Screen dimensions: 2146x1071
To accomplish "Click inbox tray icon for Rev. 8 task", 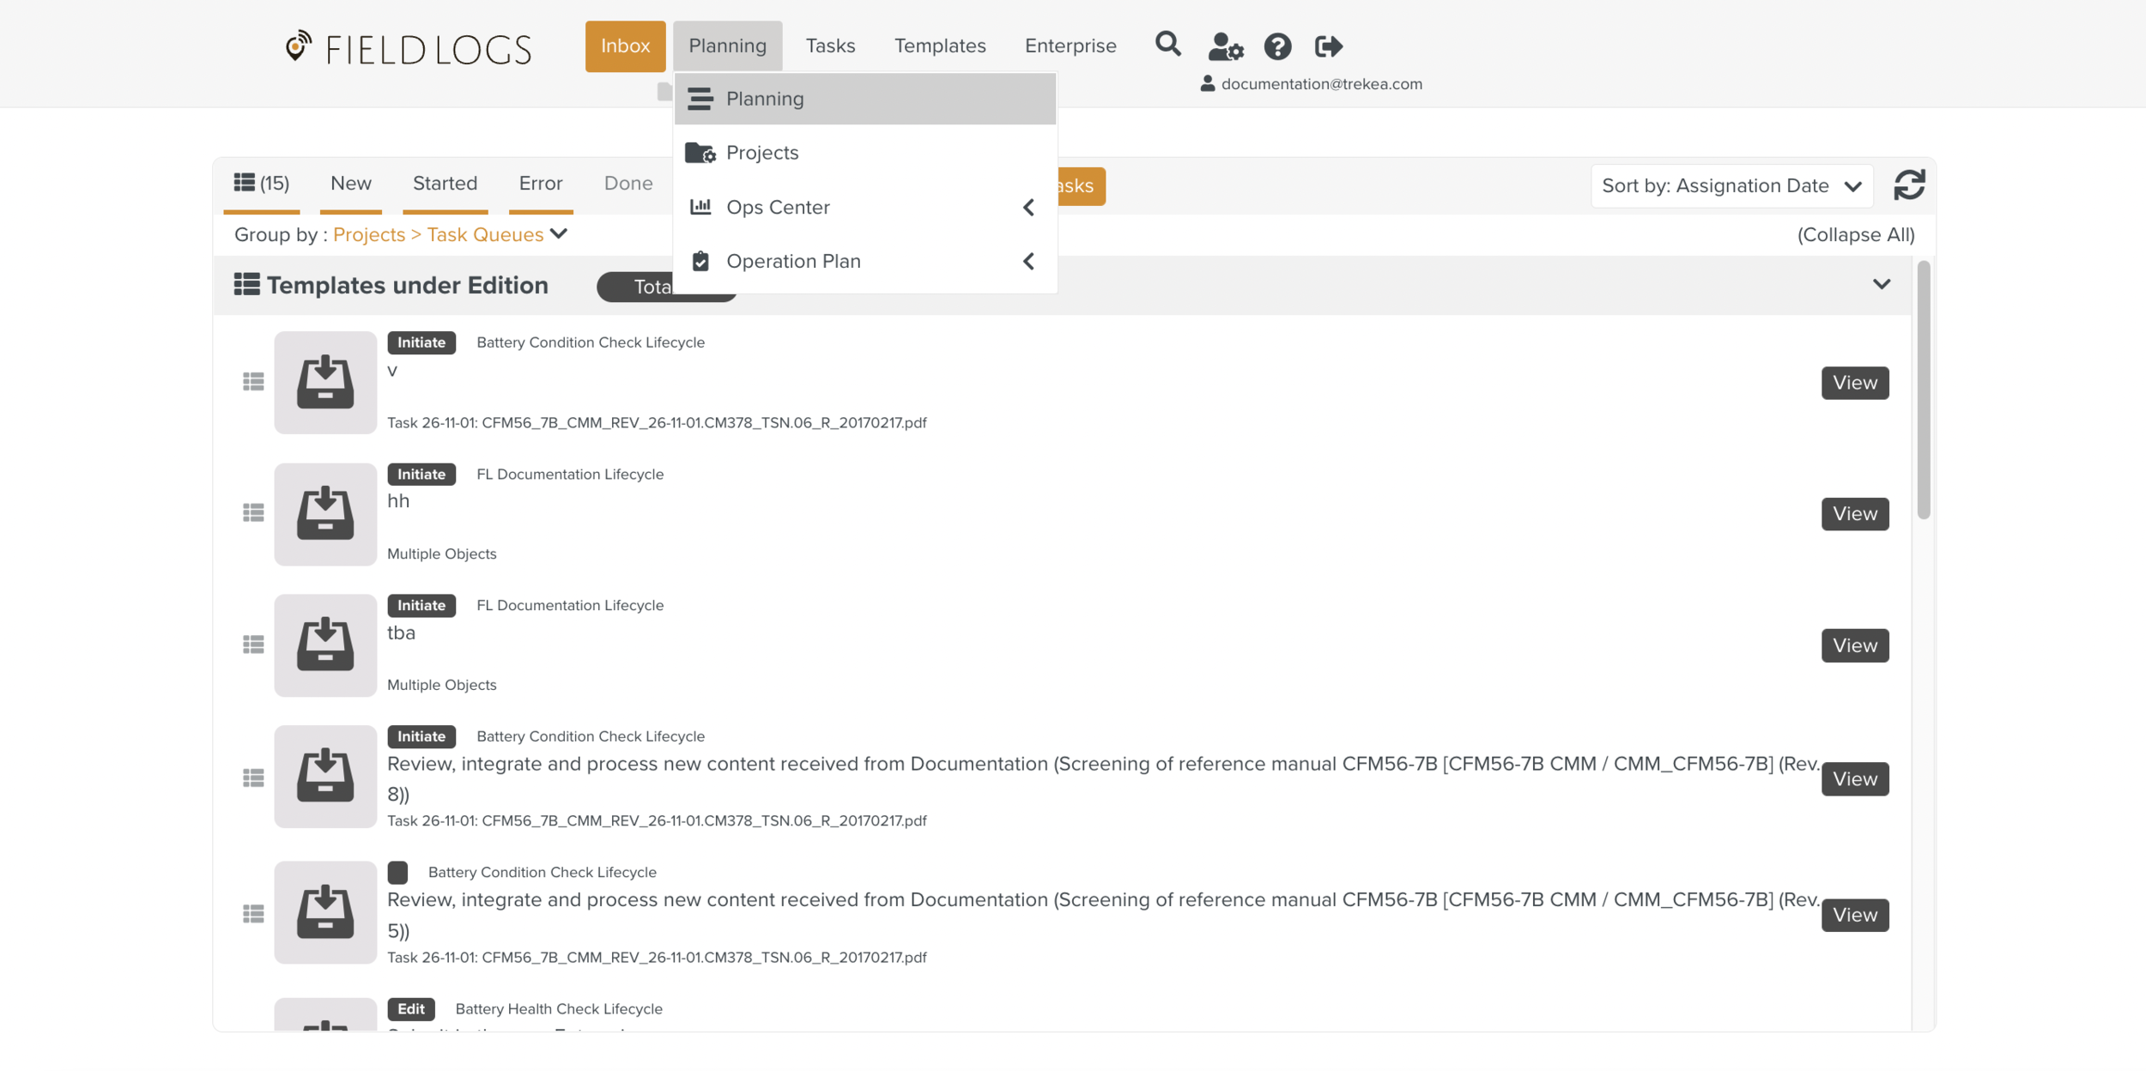I will point(325,777).
